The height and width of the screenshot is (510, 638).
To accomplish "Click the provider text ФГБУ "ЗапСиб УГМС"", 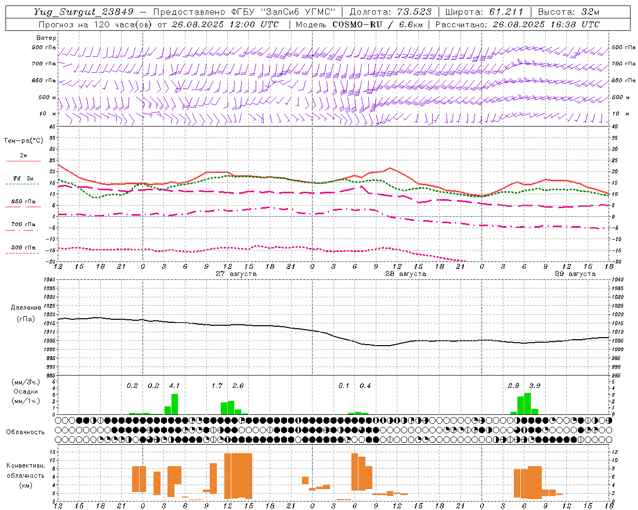I will (283, 12).
